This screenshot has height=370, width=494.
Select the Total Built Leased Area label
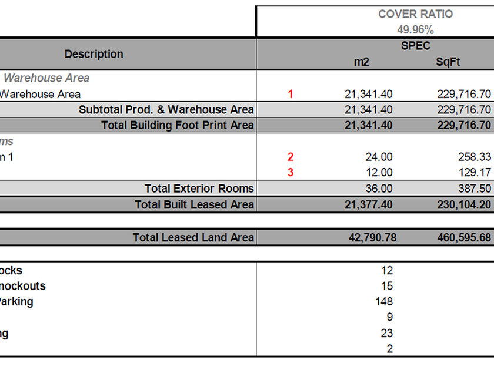pos(195,205)
